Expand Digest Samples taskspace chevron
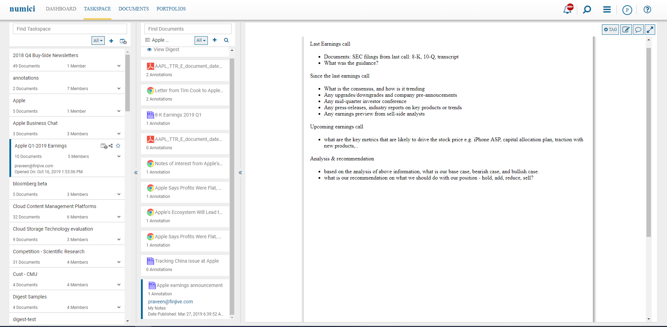667x327 pixels. click(x=119, y=307)
